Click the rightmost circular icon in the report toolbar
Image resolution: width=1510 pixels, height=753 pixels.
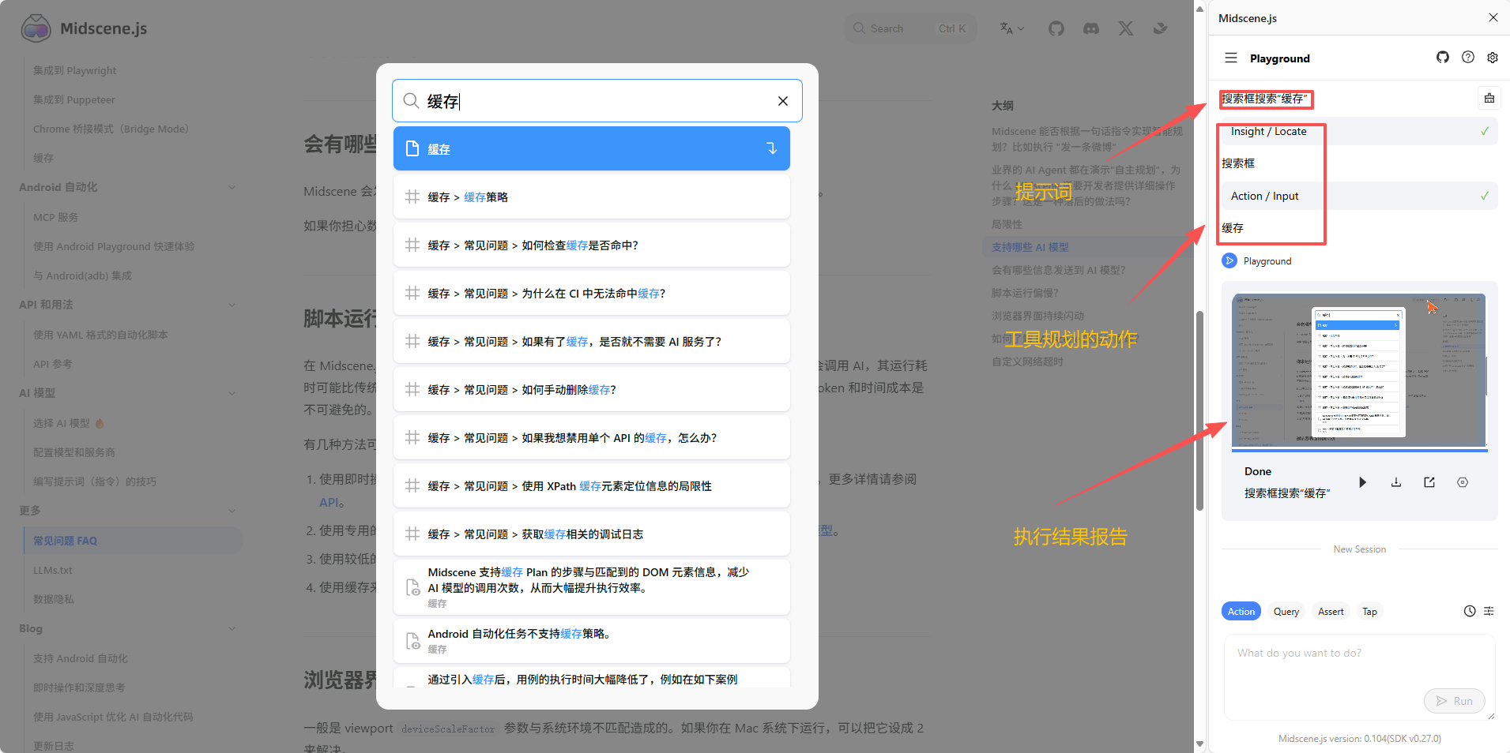pos(1463,482)
